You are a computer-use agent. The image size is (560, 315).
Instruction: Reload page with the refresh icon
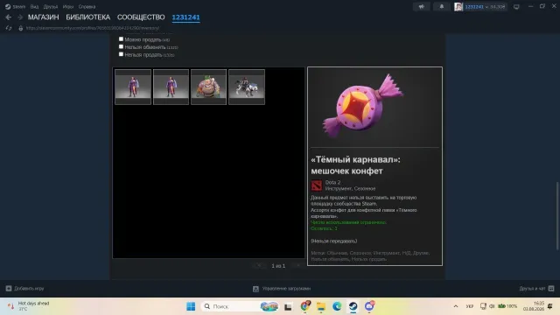coord(9,28)
